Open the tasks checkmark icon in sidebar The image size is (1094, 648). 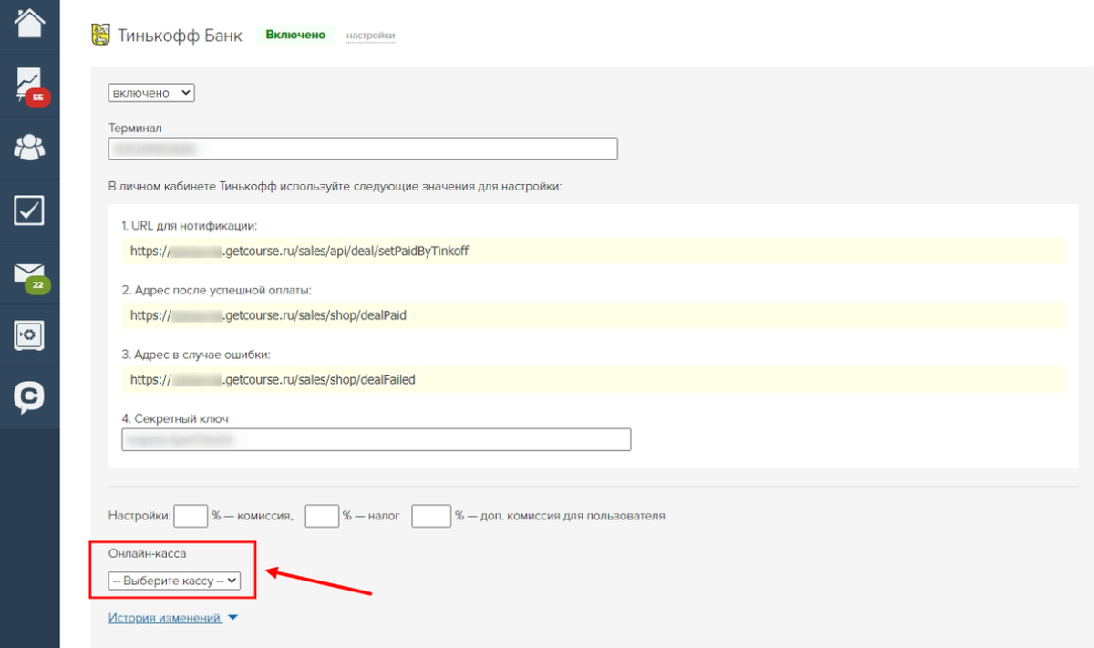tap(29, 211)
